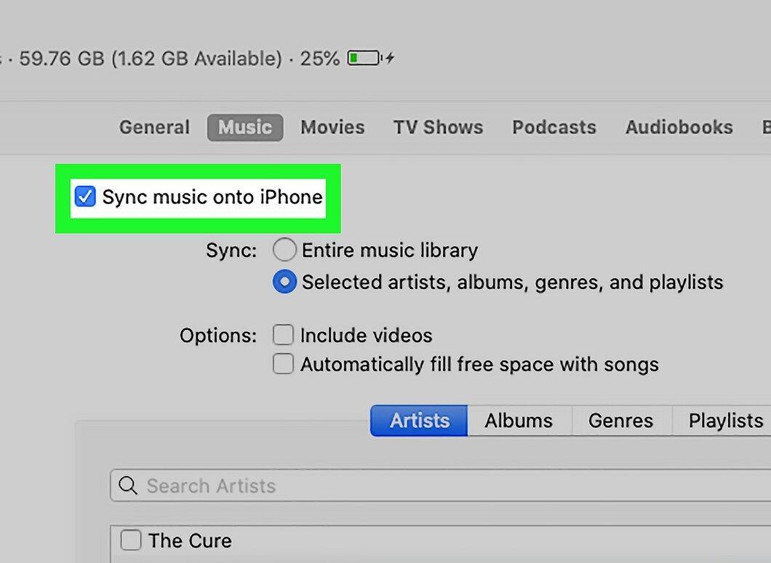
Task: View the Playlists segment
Action: point(722,421)
